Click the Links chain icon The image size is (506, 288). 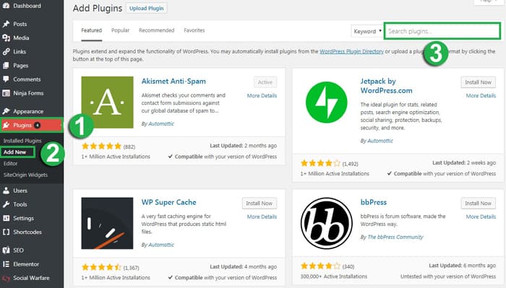[6, 51]
